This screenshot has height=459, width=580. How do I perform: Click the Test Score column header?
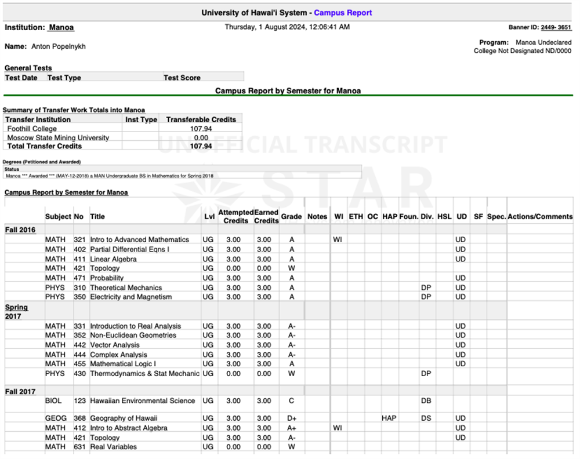tap(182, 78)
